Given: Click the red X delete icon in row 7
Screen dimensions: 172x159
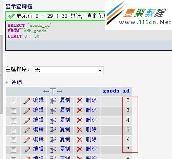Looking at the screenshot, I should click(79, 150).
